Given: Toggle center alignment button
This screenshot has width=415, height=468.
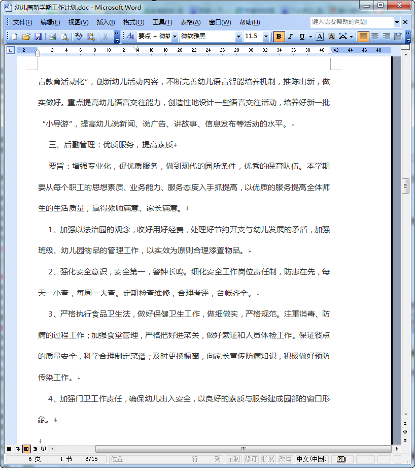Looking at the screenshot, I should 375,37.
